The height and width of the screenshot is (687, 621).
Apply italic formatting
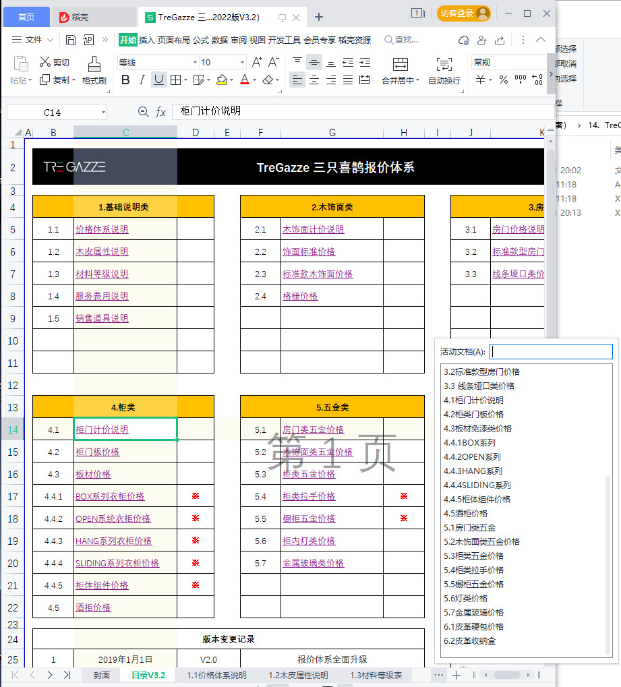click(142, 80)
